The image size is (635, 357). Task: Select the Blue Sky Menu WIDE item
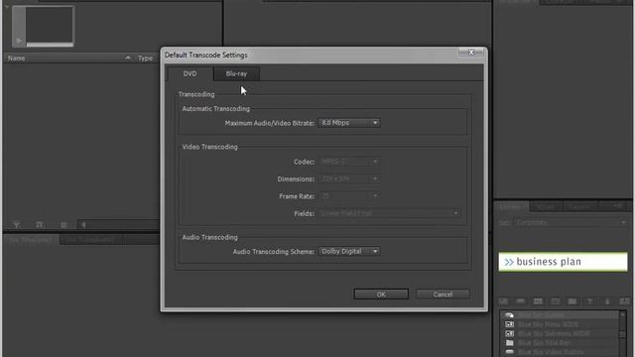(x=560, y=324)
